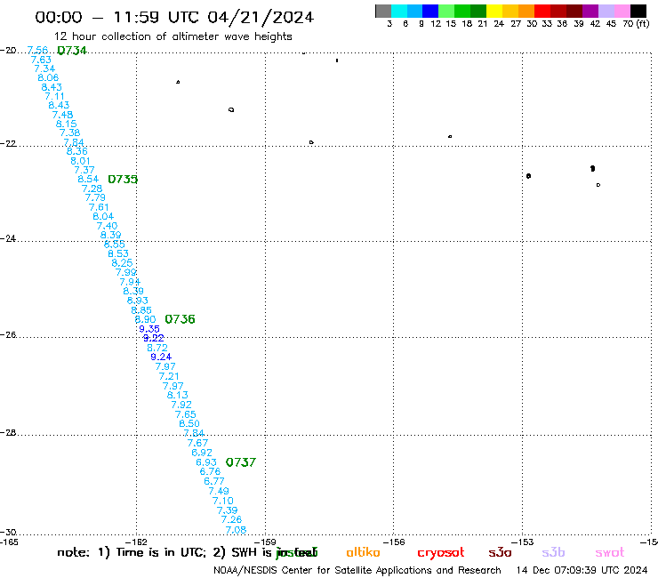Image resolution: width=658 pixels, height=578 pixels.
Task: Select the cyan swatch in the legend
Action: [399, 11]
